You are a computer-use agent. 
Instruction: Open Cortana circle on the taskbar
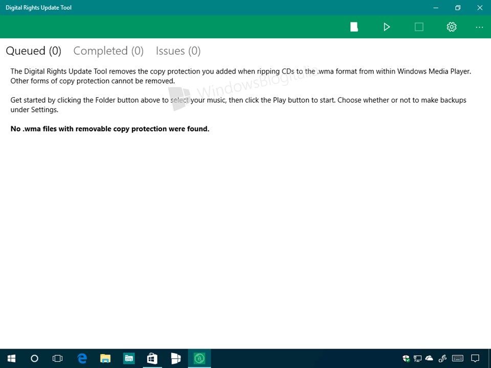[34, 358]
